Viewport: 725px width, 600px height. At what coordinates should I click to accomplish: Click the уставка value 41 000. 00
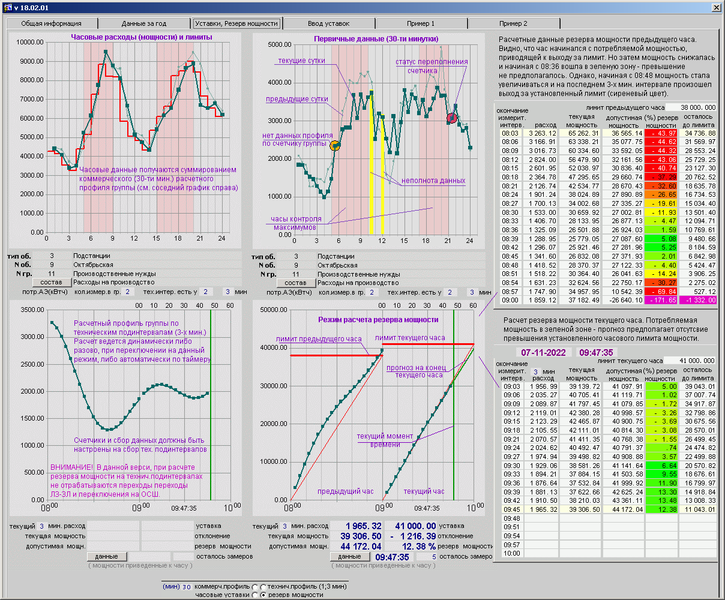(x=411, y=526)
